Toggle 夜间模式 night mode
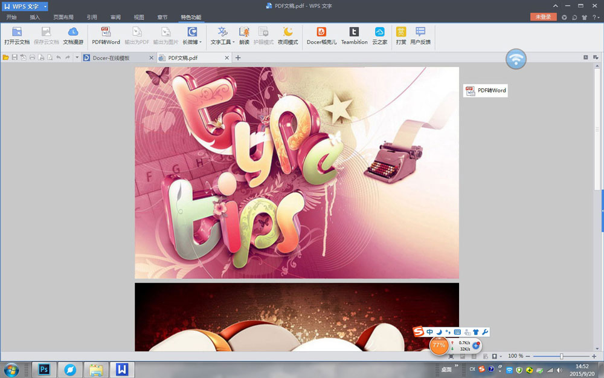604x378 pixels. point(288,36)
